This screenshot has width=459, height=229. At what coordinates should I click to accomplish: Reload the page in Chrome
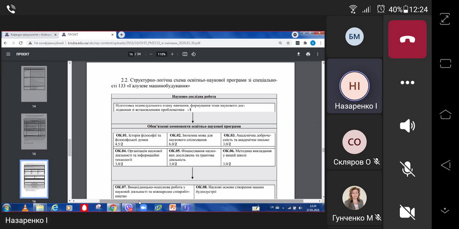click(20, 43)
